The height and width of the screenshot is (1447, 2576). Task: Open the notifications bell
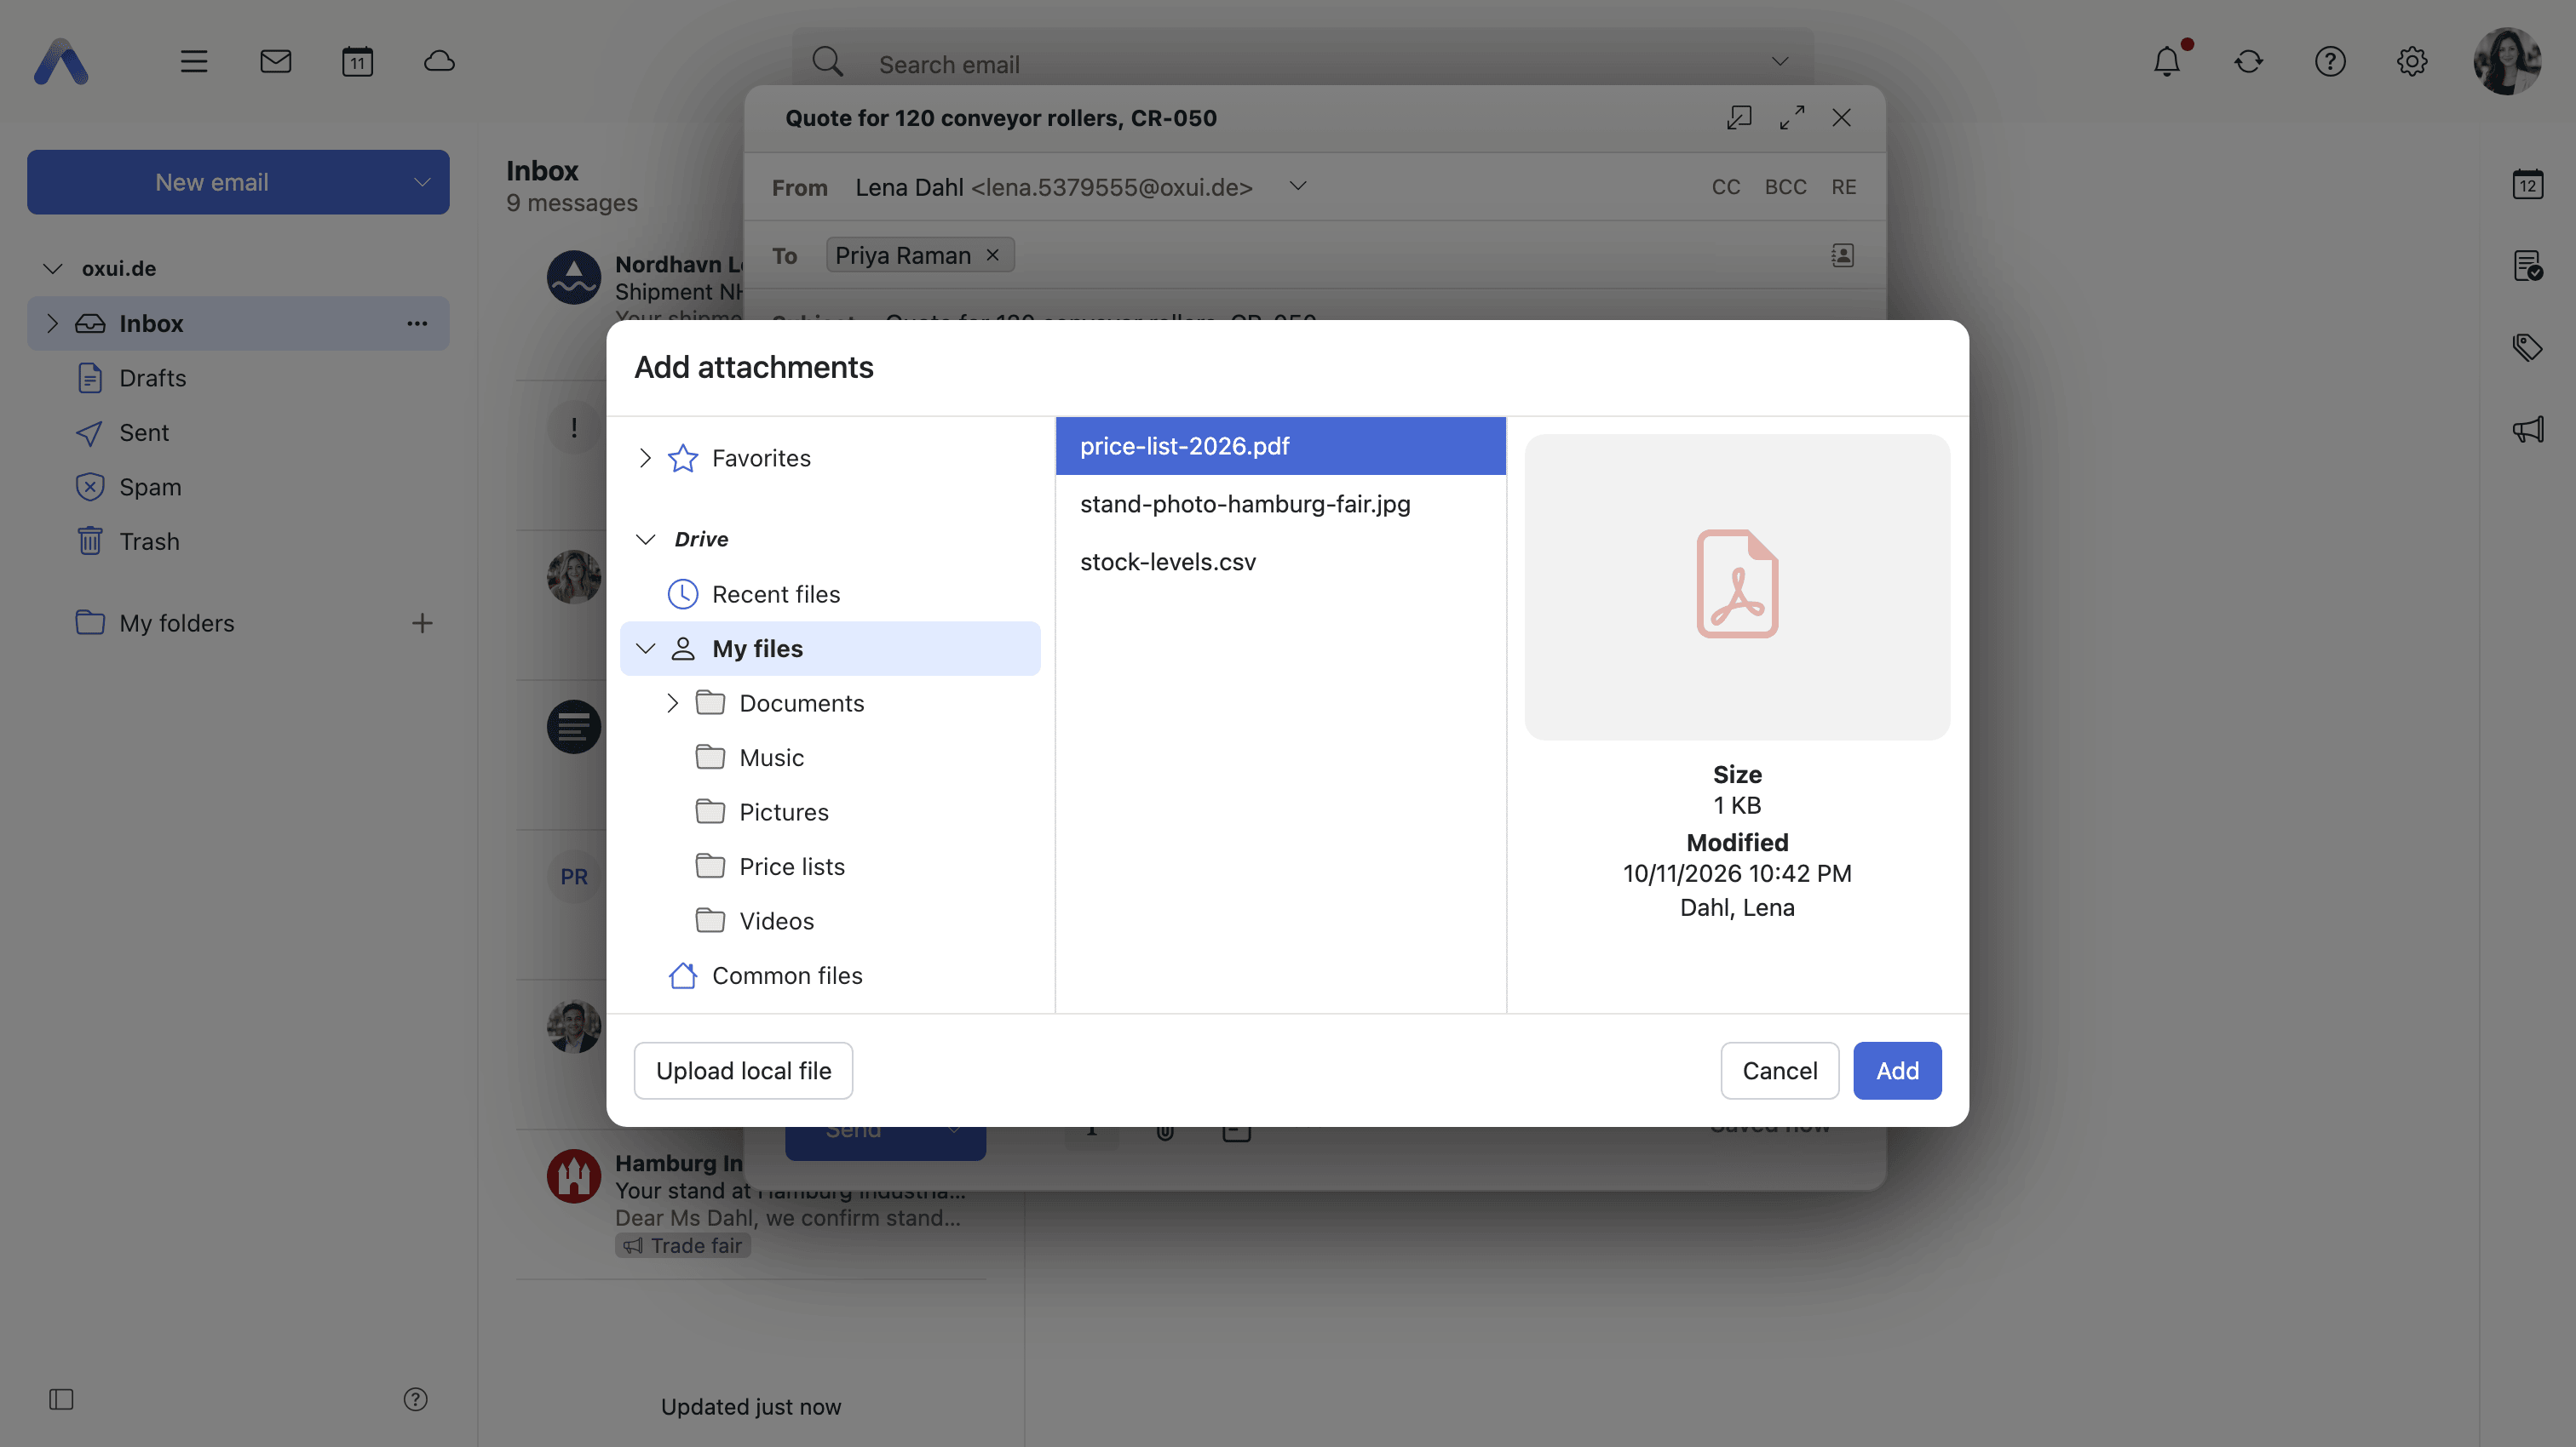click(2167, 62)
